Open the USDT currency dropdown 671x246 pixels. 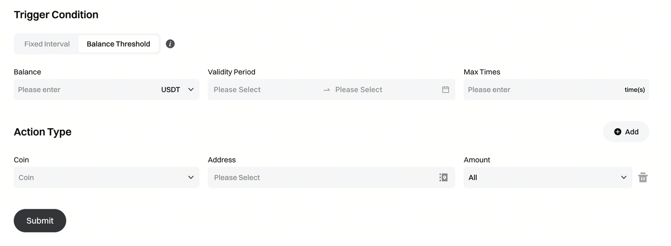click(x=177, y=90)
